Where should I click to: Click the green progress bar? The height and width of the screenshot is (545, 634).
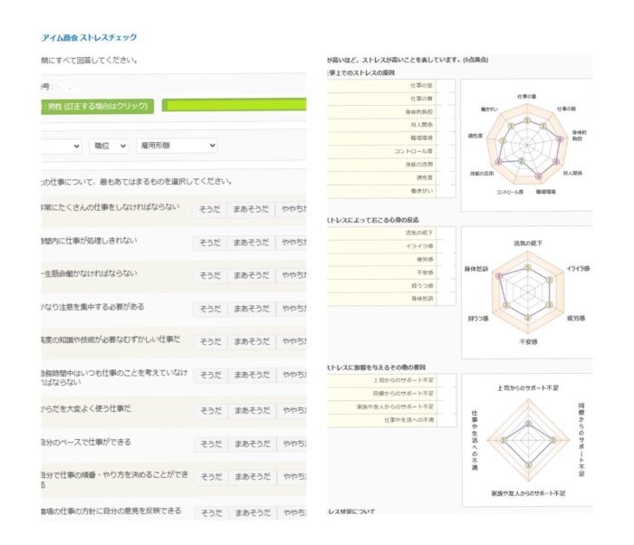tap(234, 106)
